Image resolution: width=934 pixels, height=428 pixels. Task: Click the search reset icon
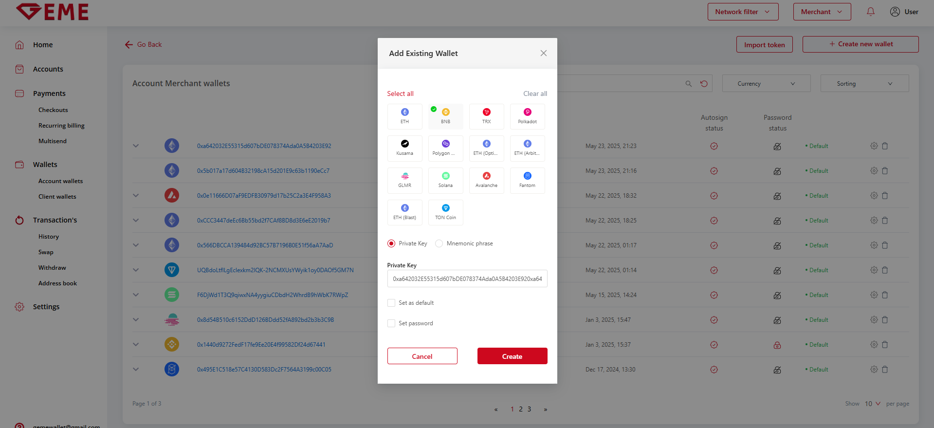click(704, 84)
